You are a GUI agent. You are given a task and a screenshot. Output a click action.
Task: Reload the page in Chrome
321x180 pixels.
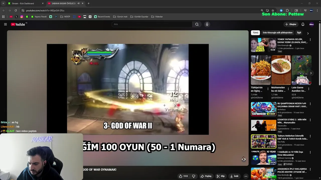click(x=16, y=10)
